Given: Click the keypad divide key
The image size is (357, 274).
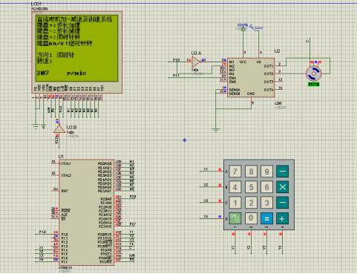Looking at the screenshot, I should 282,172.
